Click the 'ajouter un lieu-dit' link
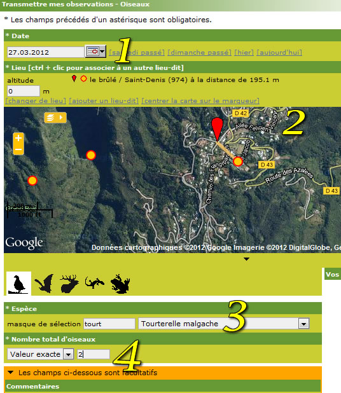This screenshot has width=341, height=393. 104,100
